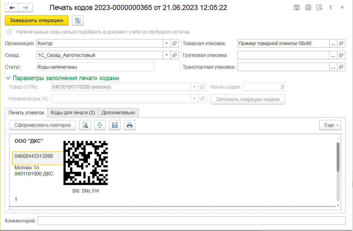Print the label with the printer icon
Screen dimensions: 353x231
(x=130, y=125)
